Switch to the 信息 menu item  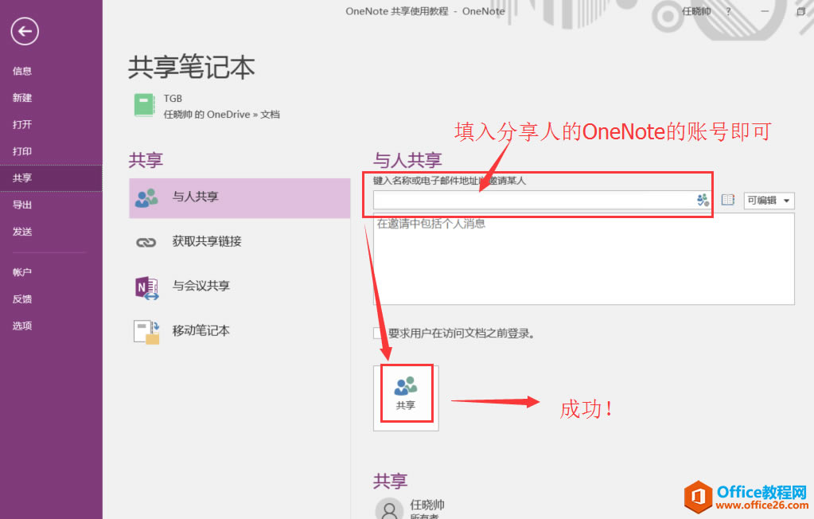click(x=21, y=70)
